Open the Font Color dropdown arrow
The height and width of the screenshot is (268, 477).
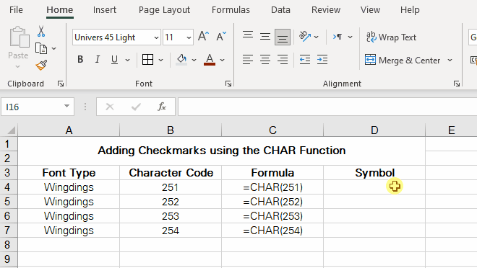[223, 60]
